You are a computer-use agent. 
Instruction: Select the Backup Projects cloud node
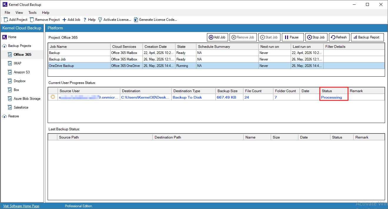click(4, 46)
